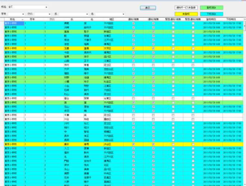This screenshot has width=246, height=186.
Task: Click the cyan 下校済み legend swatch
Action: 211,14
